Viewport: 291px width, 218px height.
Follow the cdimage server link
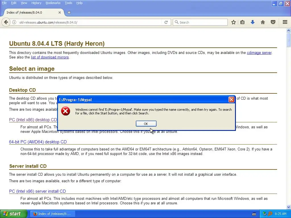pyautogui.click(x=259, y=53)
